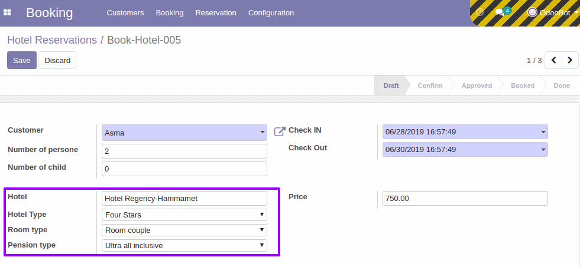Expand Hotel Type Four Stars select
580x267 pixels.
click(x=184, y=215)
